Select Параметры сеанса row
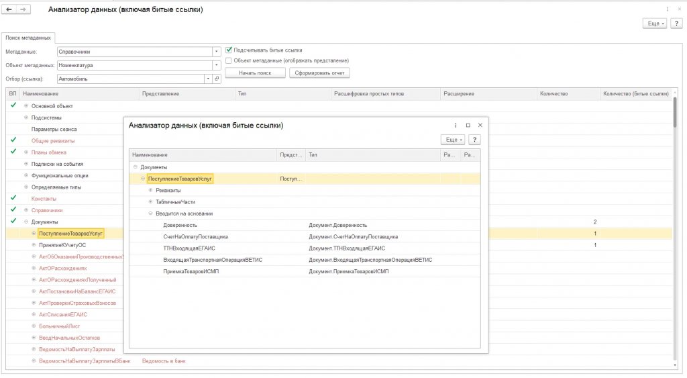The height and width of the screenshot is (378, 687). coord(54,130)
